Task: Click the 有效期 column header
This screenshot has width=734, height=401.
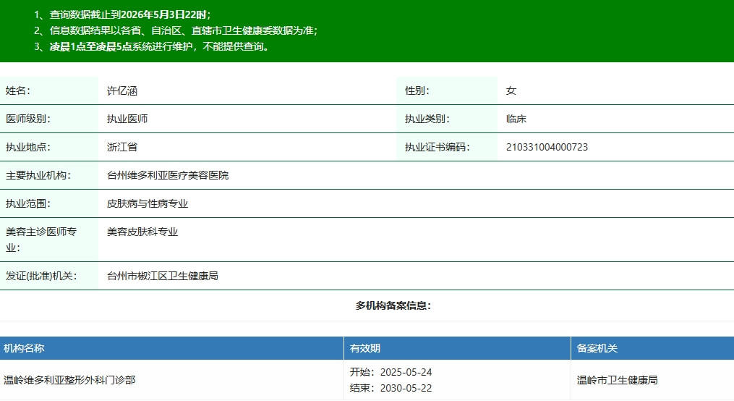Action: click(x=364, y=349)
